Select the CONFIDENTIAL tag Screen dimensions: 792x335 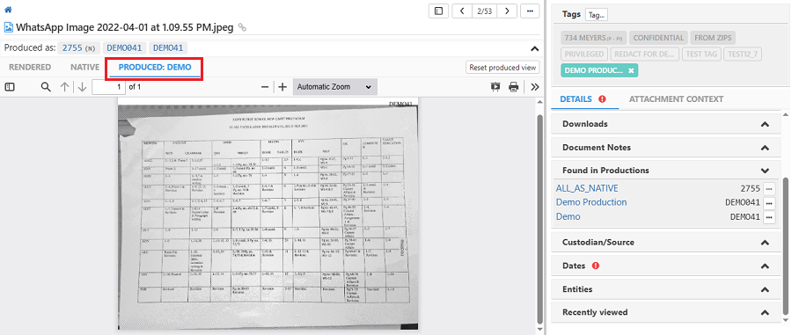[658, 38]
